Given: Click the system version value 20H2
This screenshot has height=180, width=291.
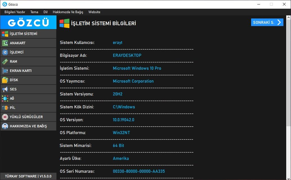Looking at the screenshot, I should tap(117, 94).
